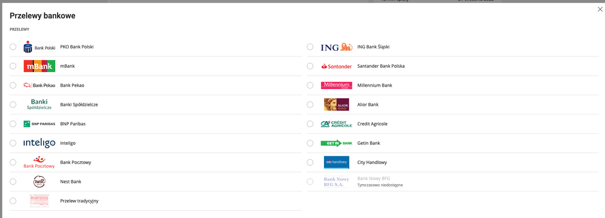
Task: Click the 'Credit Agricole' label text
Action: (x=372, y=124)
